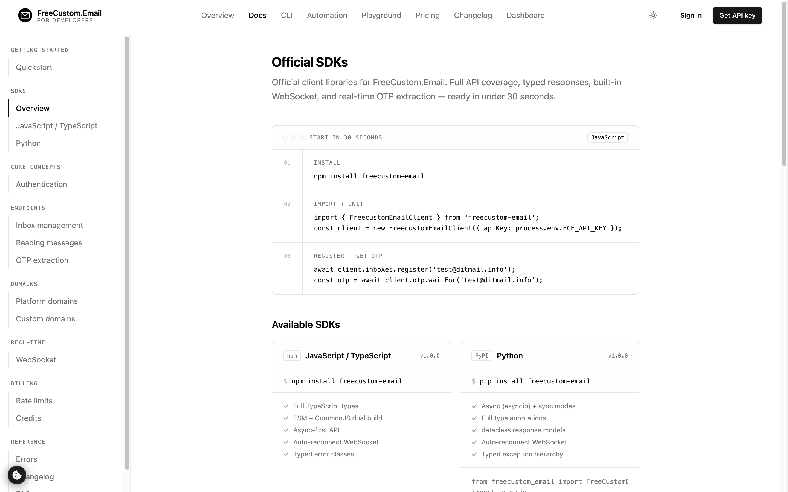Screen dimensions: 788x492
Task: Click the Get API key button
Action: click(737, 15)
